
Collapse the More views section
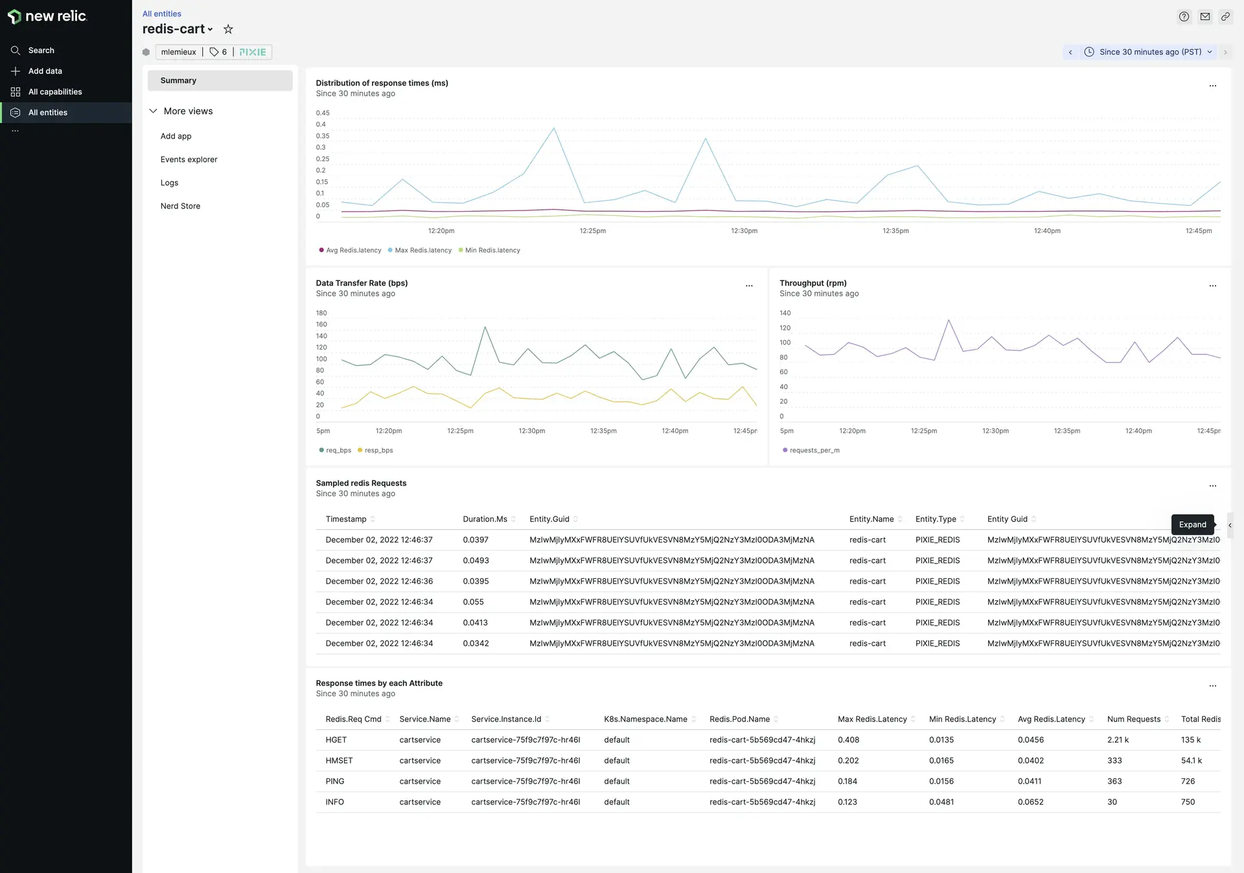[154, 111]
